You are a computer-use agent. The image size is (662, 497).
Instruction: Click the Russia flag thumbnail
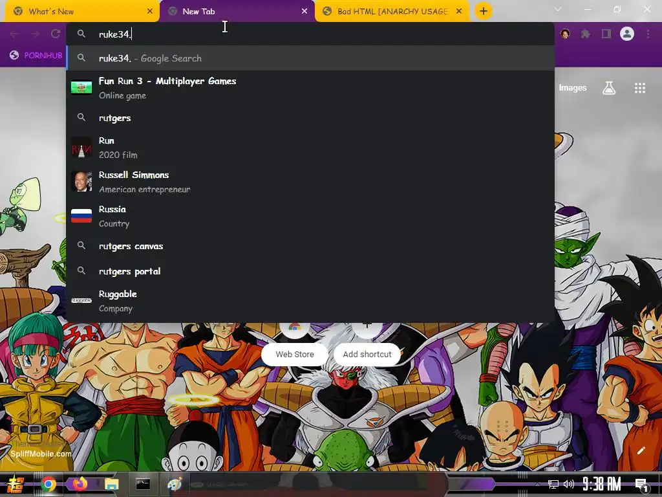point(81,216)
